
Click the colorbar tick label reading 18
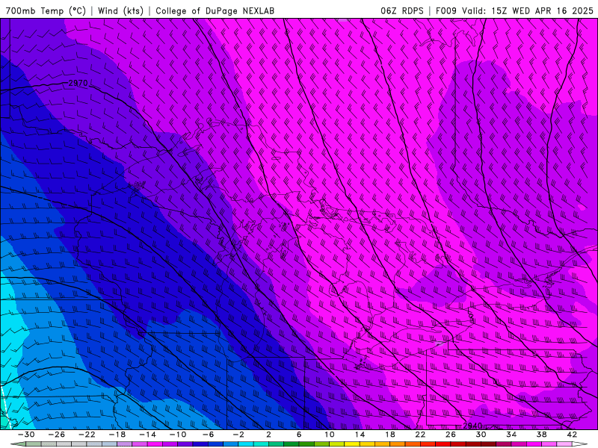(x=389, y=435)
